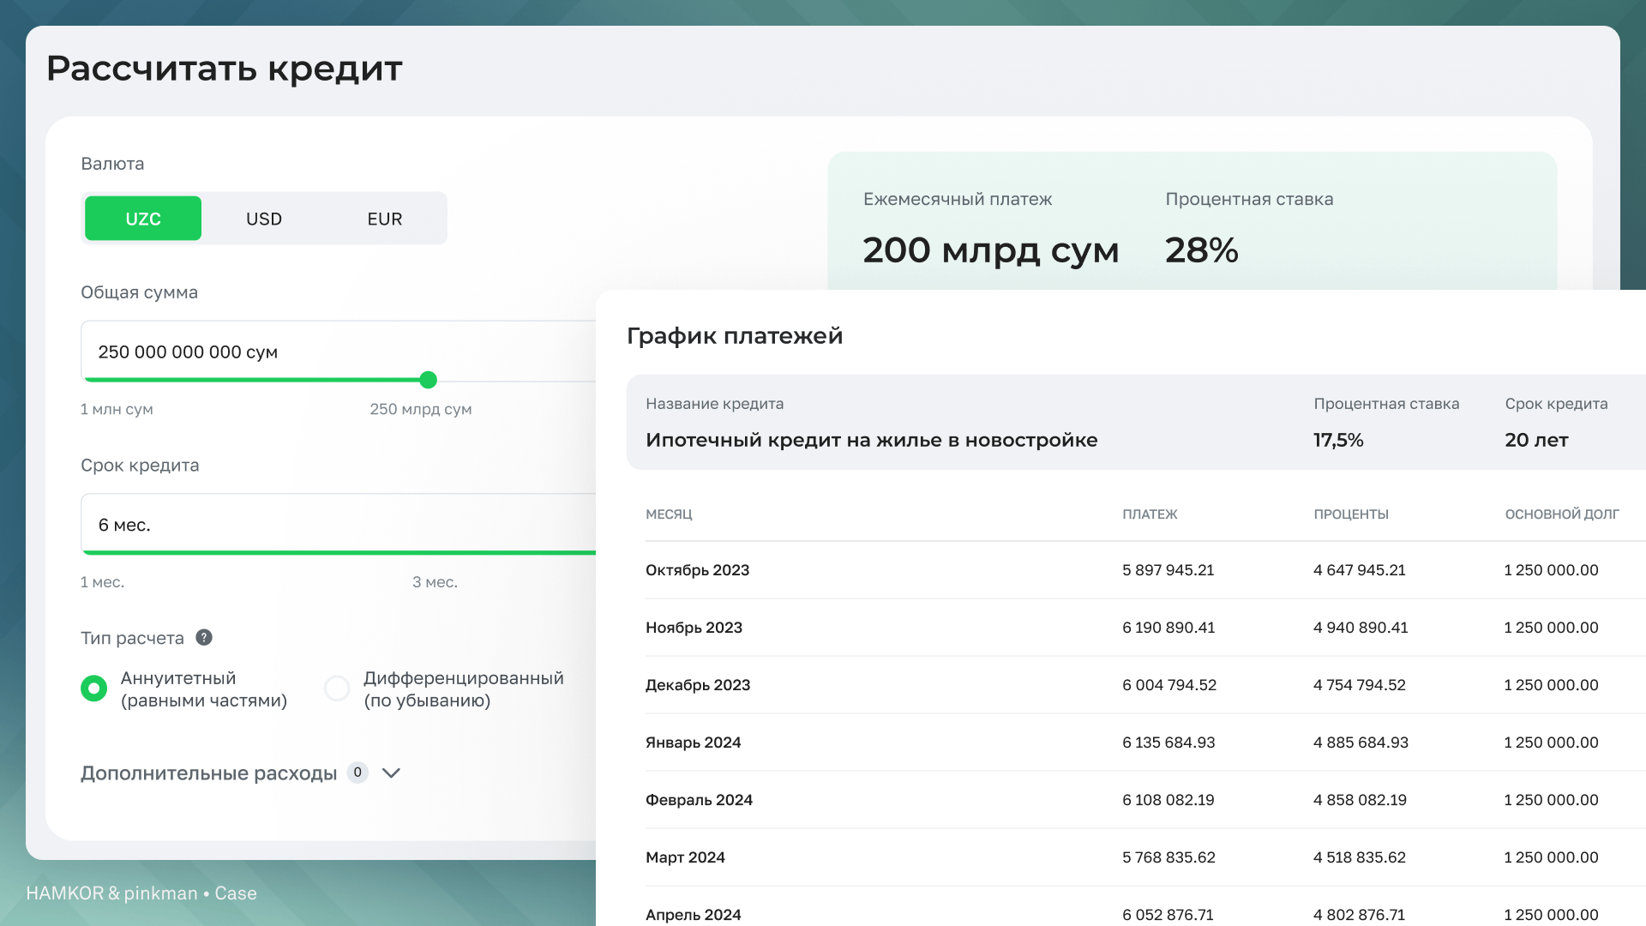Click the 250 млрд сум slider label
The height and width of the screenshot is (926, 1646).
click(421, 409)
